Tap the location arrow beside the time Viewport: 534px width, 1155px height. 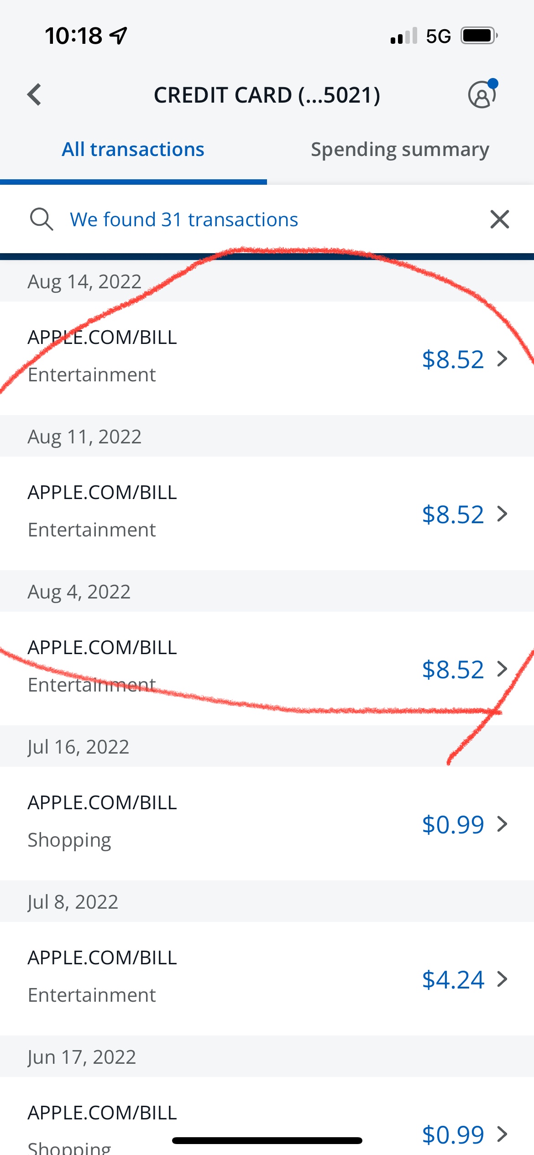[118, 36]
